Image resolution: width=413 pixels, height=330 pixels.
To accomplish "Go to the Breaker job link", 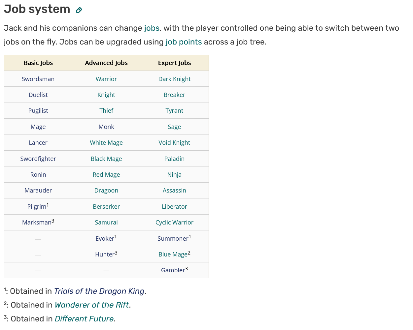I will (x=174, y=95).
